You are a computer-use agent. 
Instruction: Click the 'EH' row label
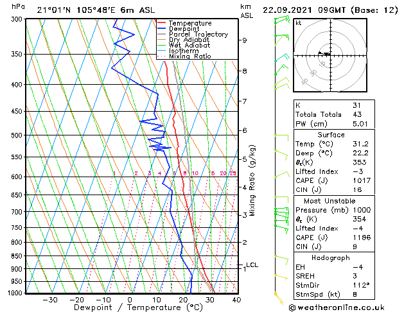[x=300, y=267]
